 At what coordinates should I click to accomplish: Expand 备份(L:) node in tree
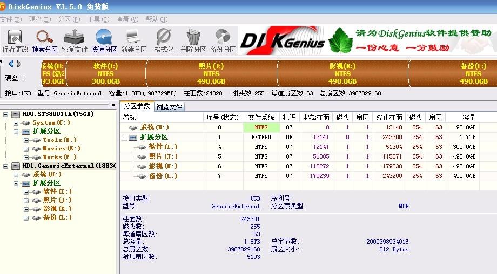[26, 218]
